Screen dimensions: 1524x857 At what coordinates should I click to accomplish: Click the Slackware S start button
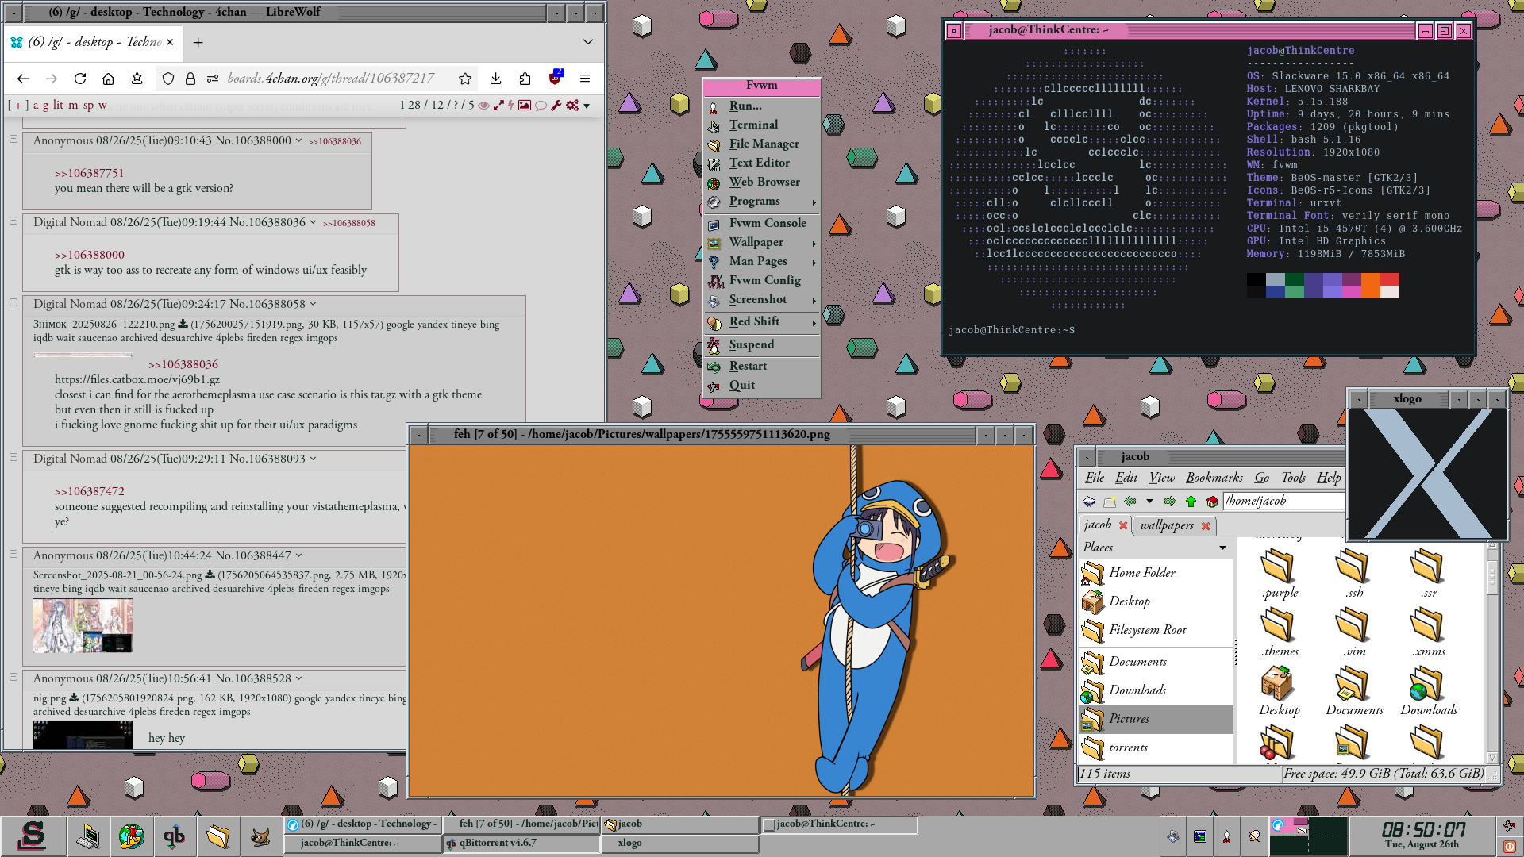pos(32,836)
